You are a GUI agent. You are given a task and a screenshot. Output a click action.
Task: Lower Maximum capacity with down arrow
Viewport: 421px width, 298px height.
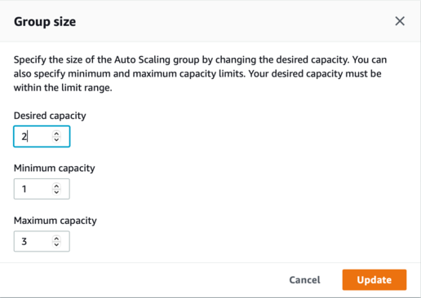click(x=56, y=244)
